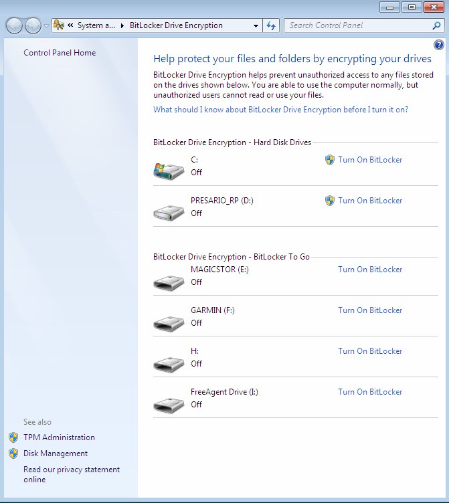The height and width of the screenshot is (503, 449).
Task: Turn On BitLocker for GARMIN (F:)
Action: (x=370, y=310)
